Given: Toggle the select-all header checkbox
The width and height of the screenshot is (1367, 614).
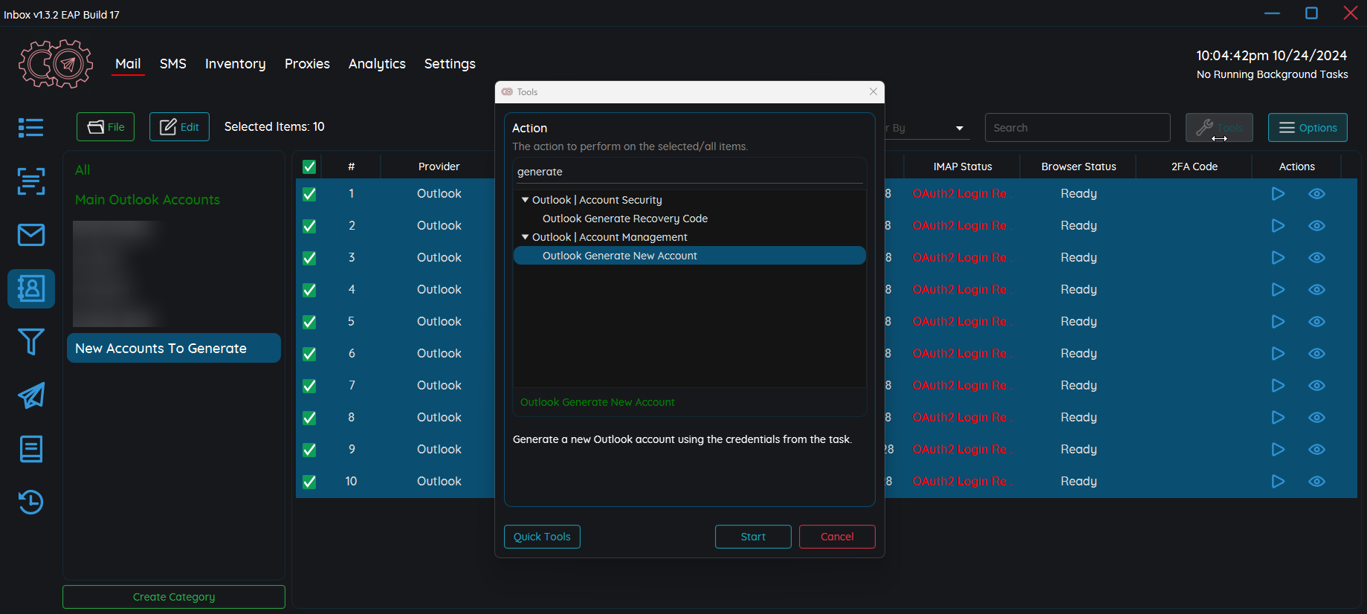Looking at the screenshot, I should [x=309, y=167].
